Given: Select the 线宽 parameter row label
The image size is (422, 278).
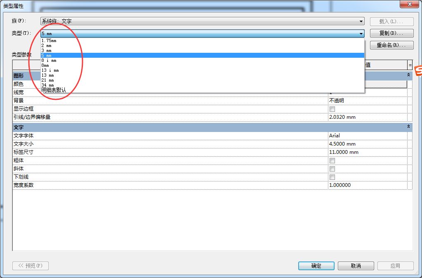Looking at the screenshot, I should tap(19, 92).
